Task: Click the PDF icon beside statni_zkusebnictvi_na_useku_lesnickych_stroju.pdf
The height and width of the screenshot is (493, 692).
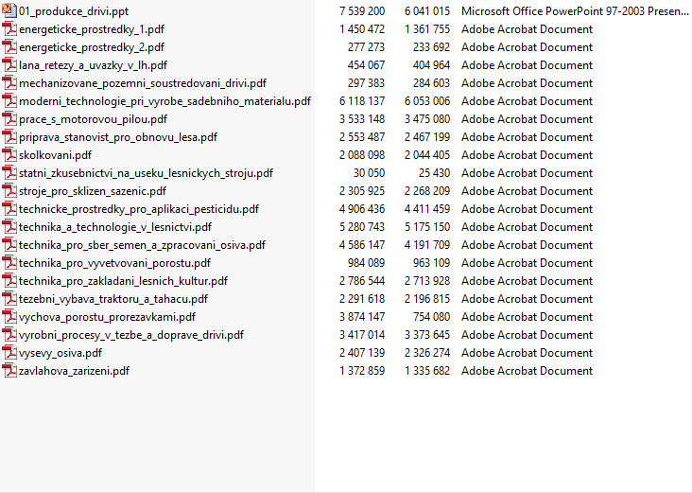Action: point(9,173)
